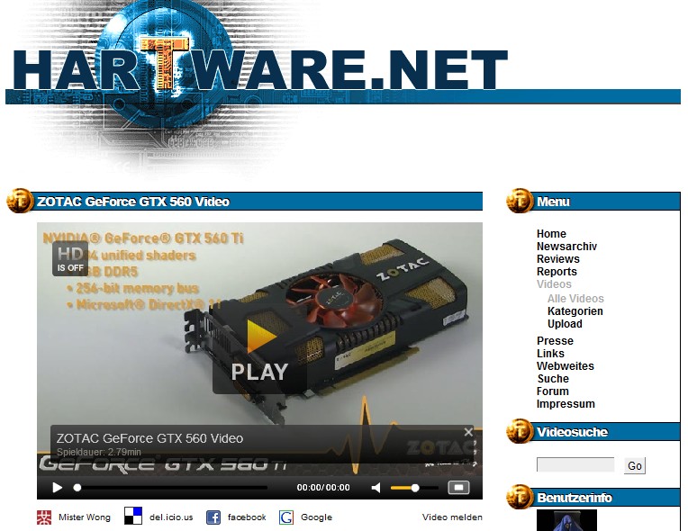Open Presse menu entry
This screenshot has height=531, width=688.
[x=555, y=341]
